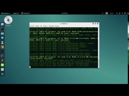Open the grey rounded-square dock icon
The width and height of the screenshot is (129, 96).
[2, 70]
